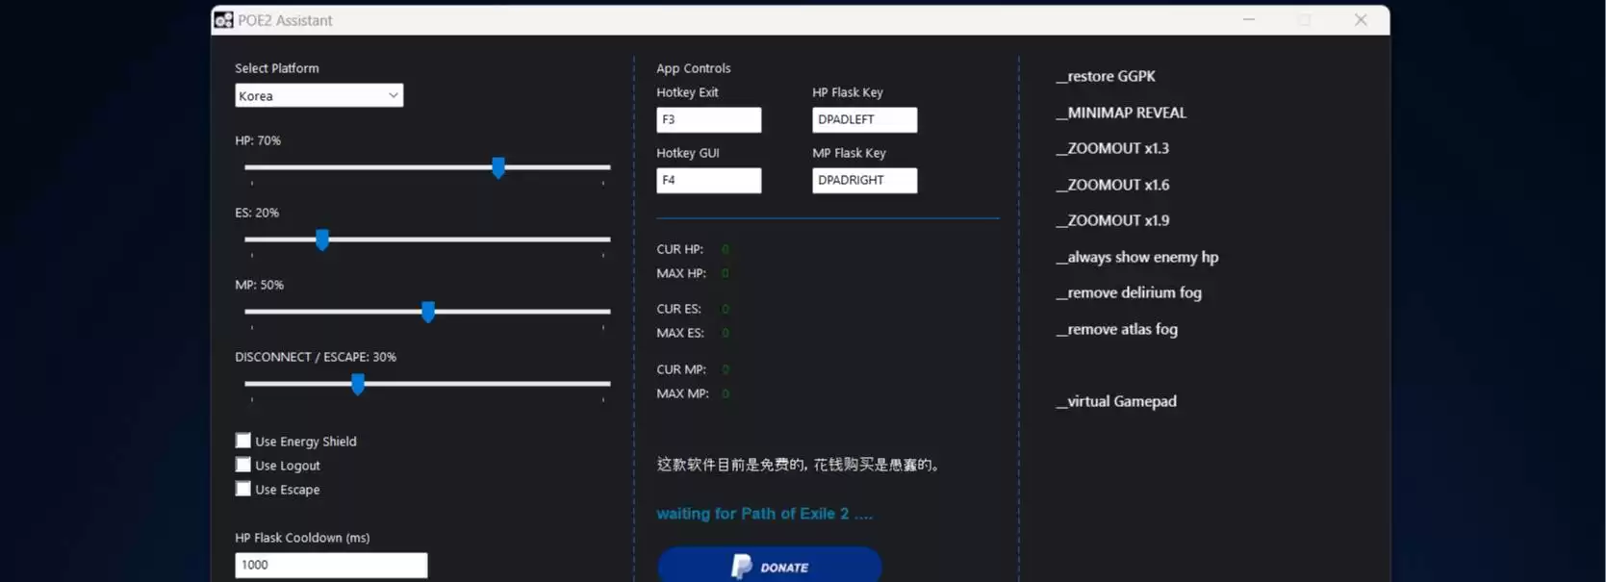Click the CUR MP label

[x=681, y=369]
